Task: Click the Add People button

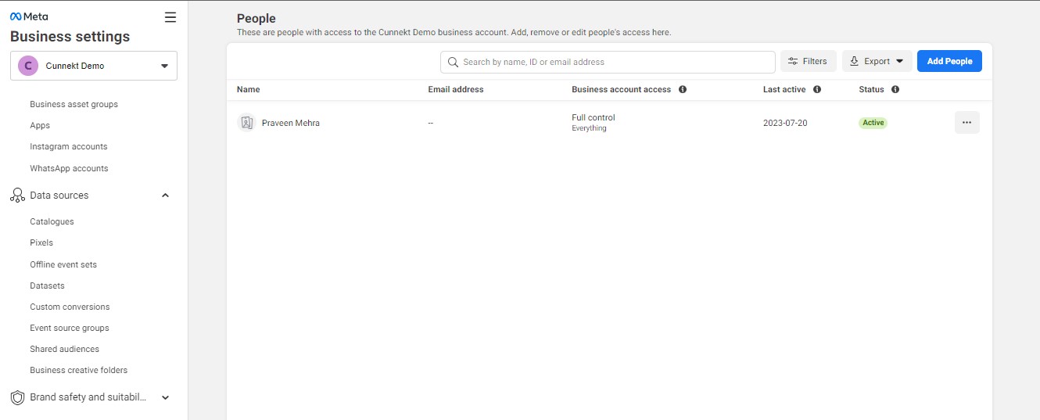Action: [x=949, y=61]
